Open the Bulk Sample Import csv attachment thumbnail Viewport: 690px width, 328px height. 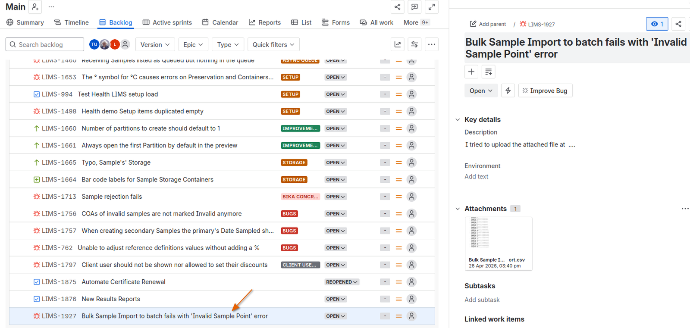pyautogui.click(x=499, y=244)
